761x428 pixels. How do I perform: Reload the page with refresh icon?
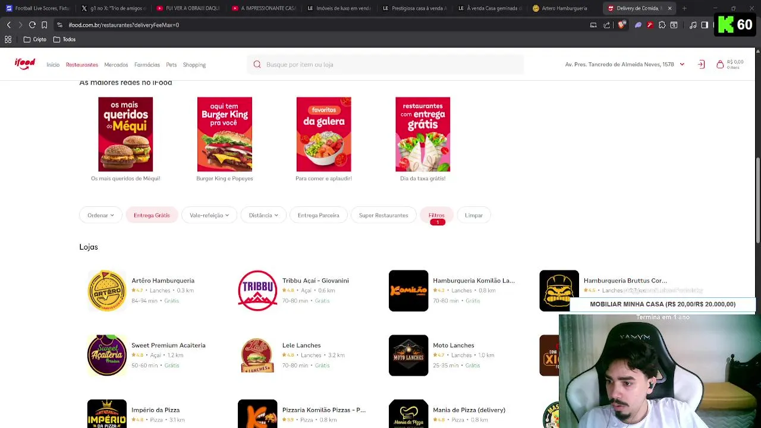32,25
